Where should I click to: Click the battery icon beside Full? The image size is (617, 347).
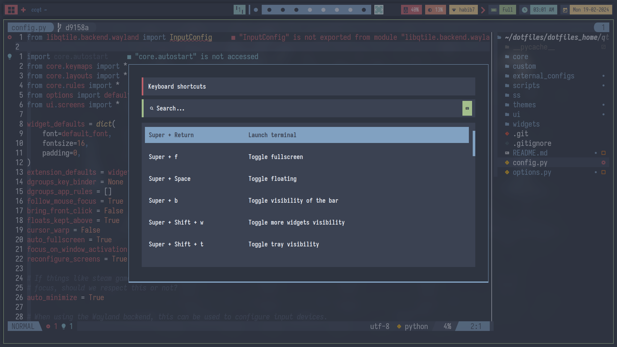(494, 10)
